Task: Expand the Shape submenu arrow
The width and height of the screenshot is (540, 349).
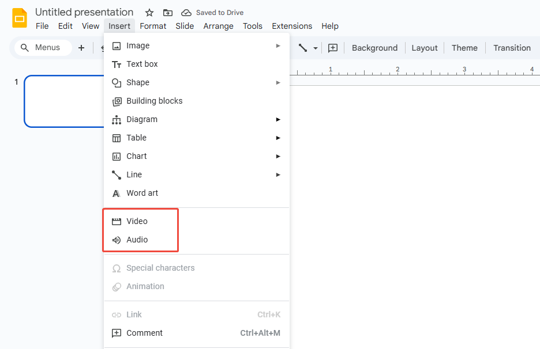Action: pos(277,82)
